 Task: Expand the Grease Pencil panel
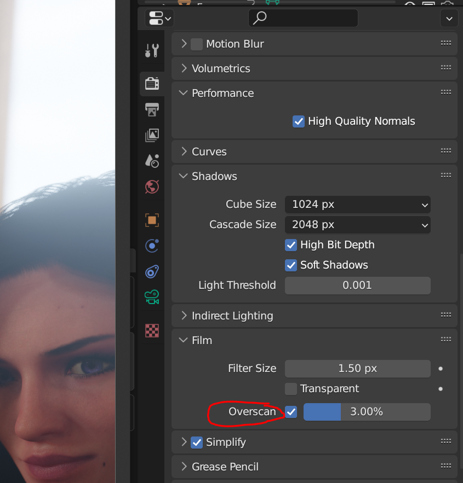pos(184,467)
